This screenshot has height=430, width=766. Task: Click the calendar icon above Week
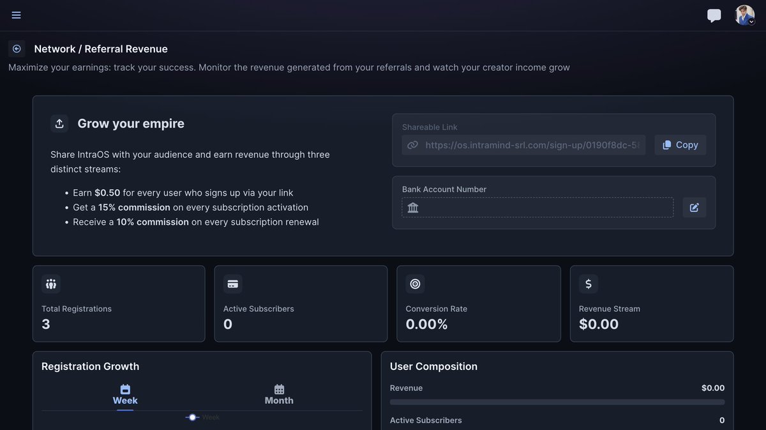pyautogui.click(x=125, y=389)
